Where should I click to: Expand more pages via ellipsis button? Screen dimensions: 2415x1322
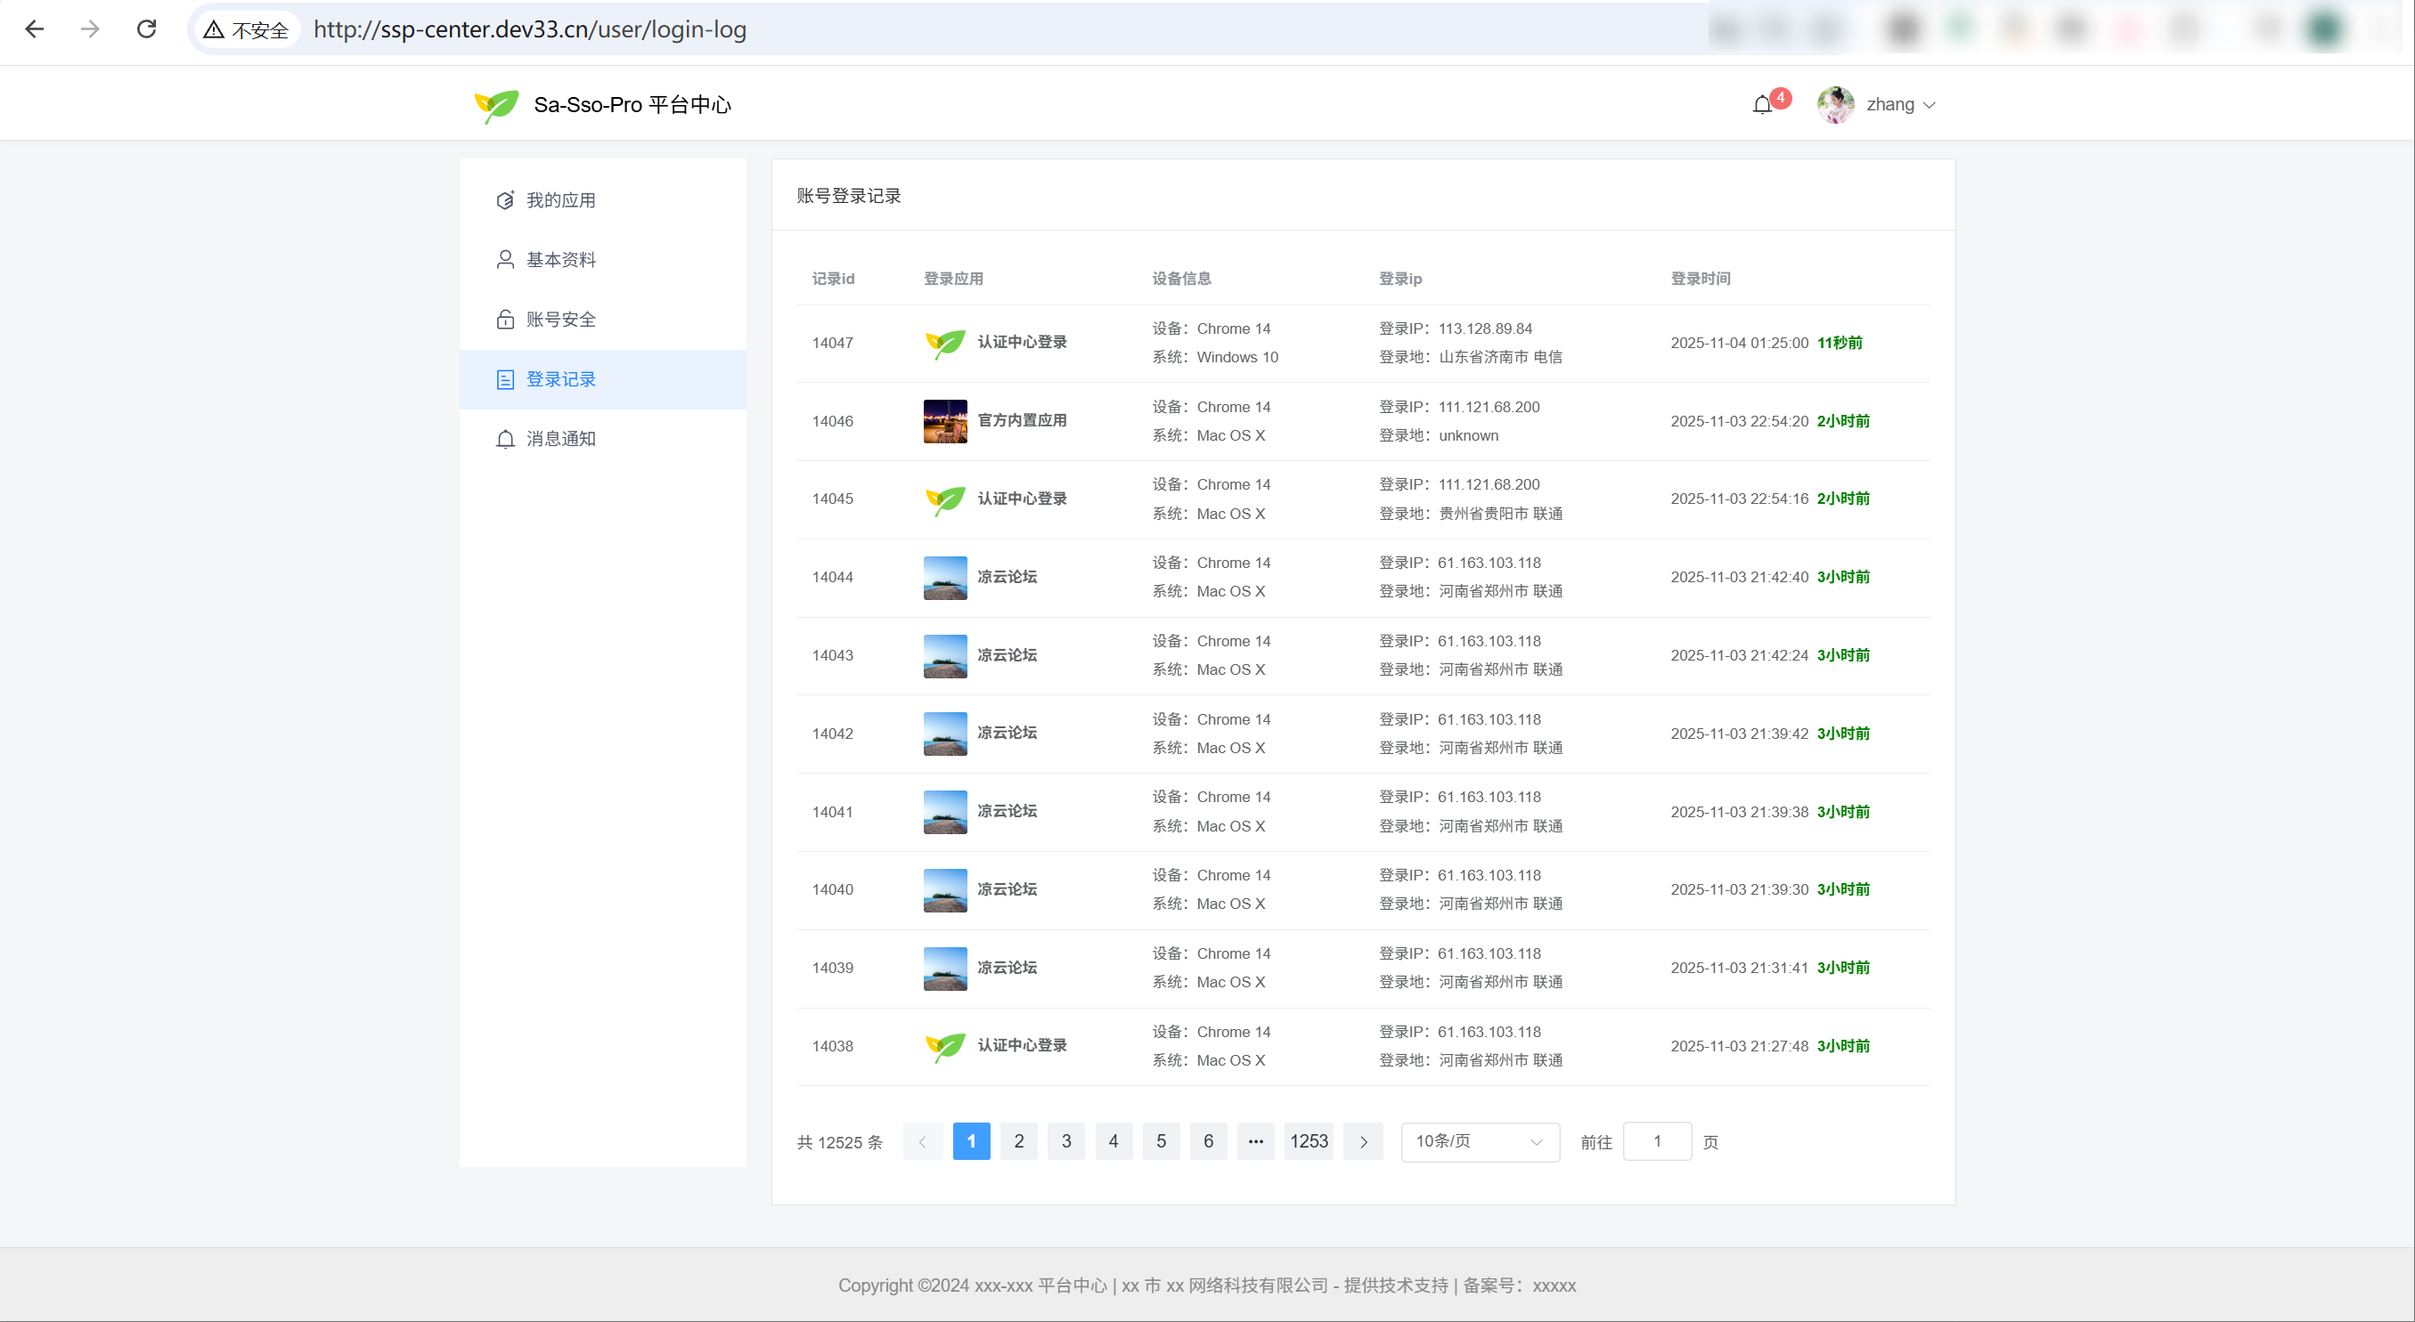coord(1255,1141)
